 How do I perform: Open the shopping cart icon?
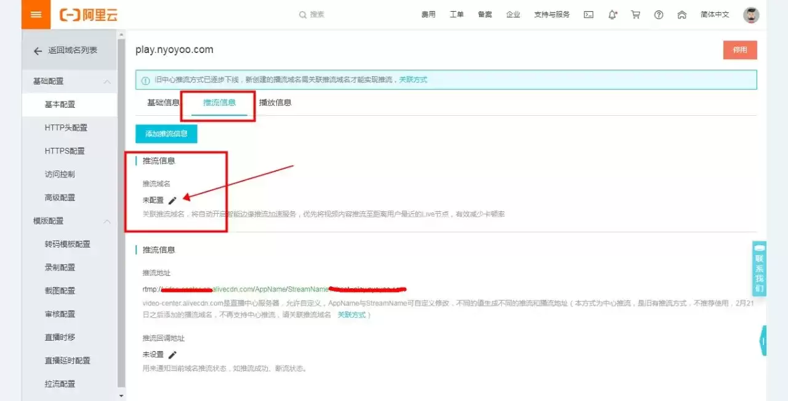point(635,15)
